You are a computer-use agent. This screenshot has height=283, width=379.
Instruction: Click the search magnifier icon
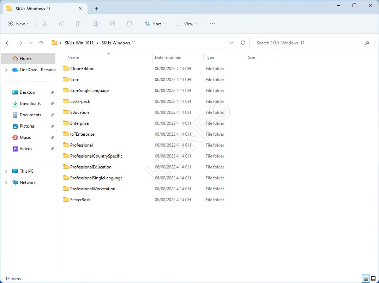point(367,43)
